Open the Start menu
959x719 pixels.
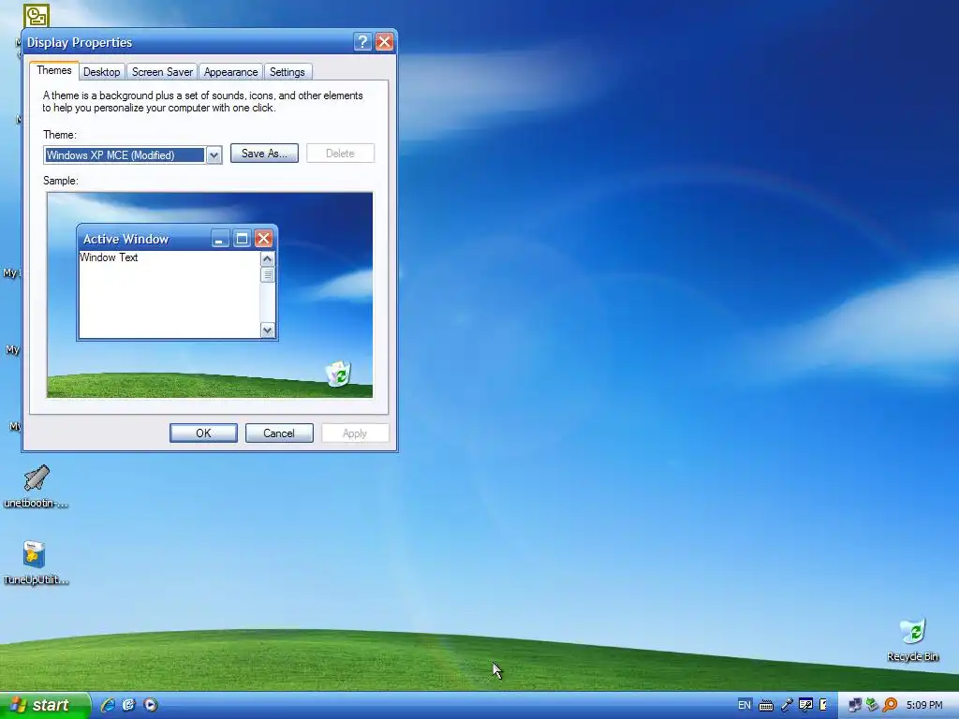[x=45, y=705]
